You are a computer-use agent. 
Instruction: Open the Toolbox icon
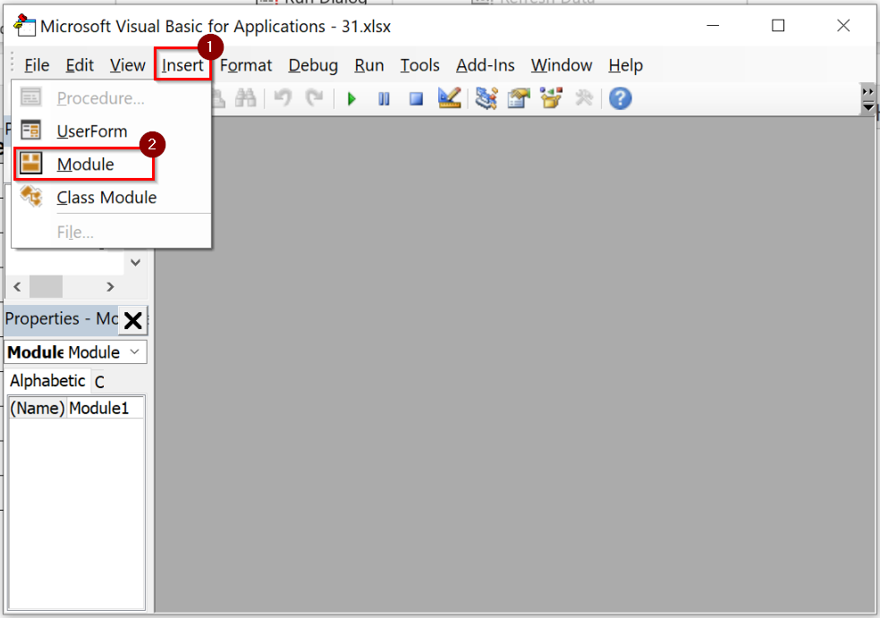tap(584, 98)
